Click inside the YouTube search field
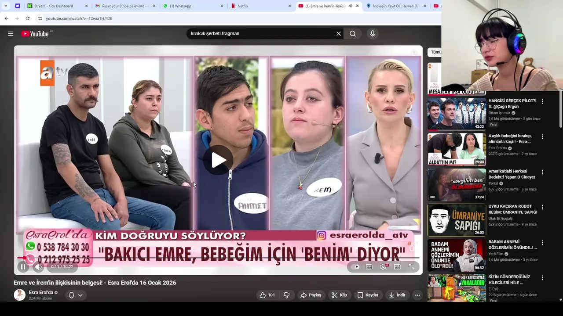This screenshot has width=563, height=316. click(x=262, y=34)
